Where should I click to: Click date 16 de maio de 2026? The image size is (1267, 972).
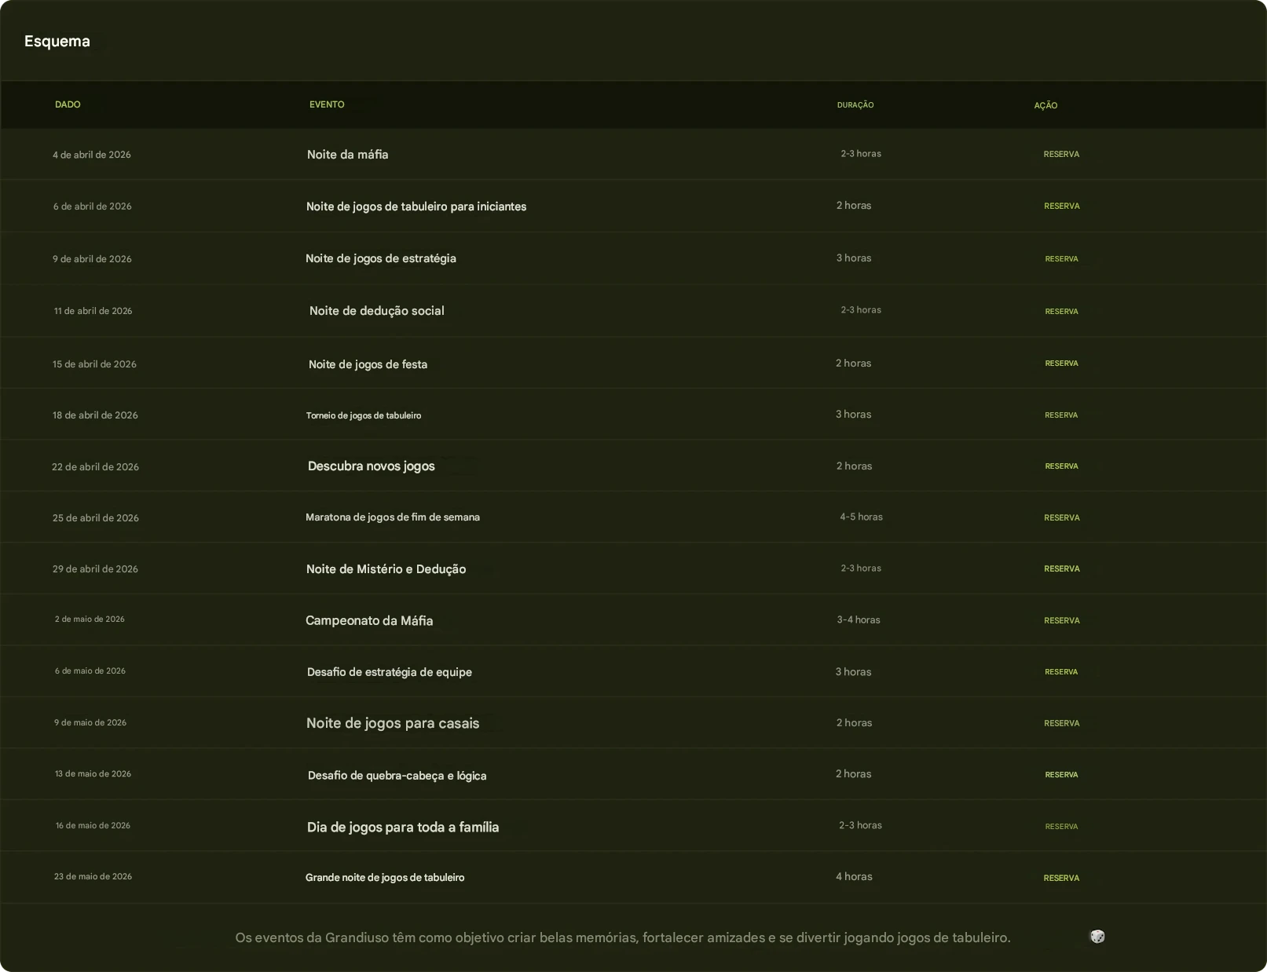click(x=93, y=826)
